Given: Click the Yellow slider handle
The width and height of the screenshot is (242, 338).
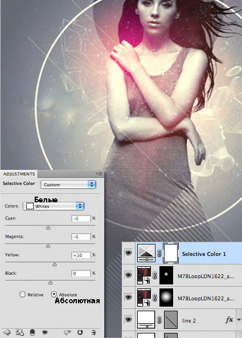Looking at the screenshot, I should click(x=55, y=264).
